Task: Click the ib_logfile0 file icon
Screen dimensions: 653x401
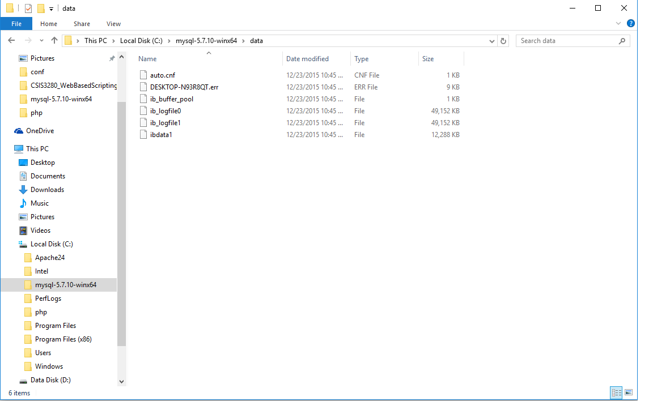Action: click(143, 111)
